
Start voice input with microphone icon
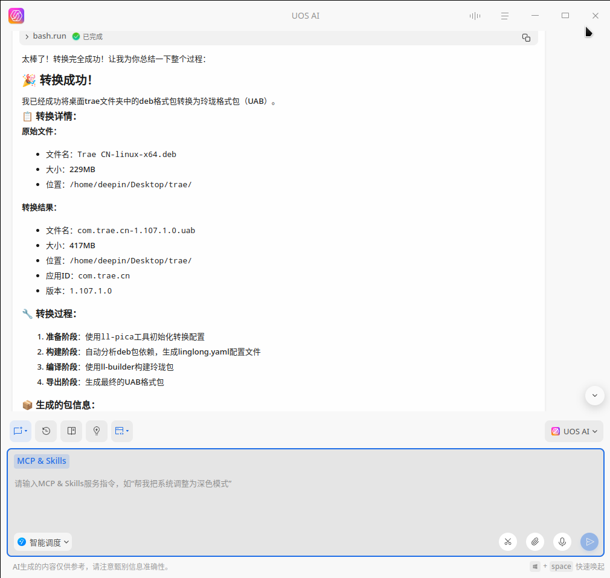[562, 542]
